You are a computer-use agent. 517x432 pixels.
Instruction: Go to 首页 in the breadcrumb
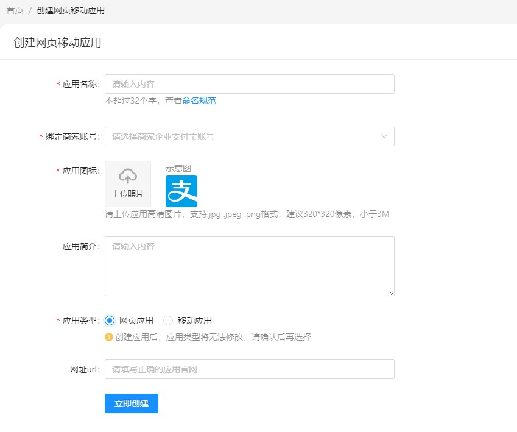tap(15, 10)
